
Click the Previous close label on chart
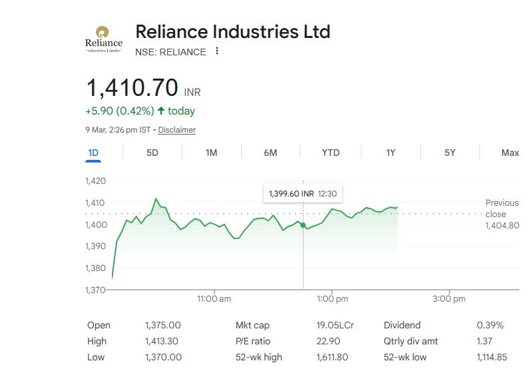point(501,208)
